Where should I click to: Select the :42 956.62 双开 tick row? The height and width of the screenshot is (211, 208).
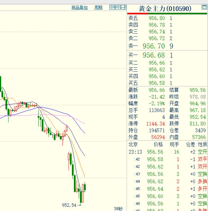point(167,167)
